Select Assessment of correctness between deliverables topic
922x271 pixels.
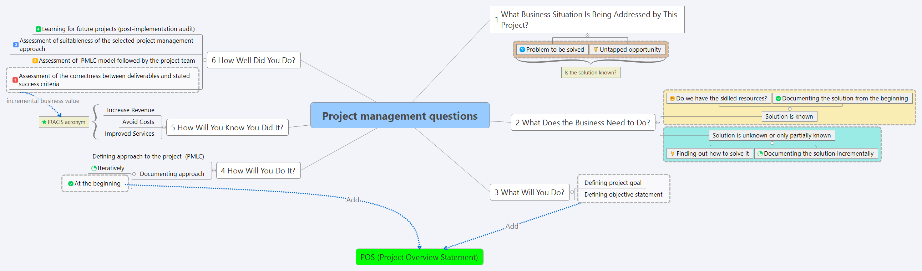(x=102, y=80)
